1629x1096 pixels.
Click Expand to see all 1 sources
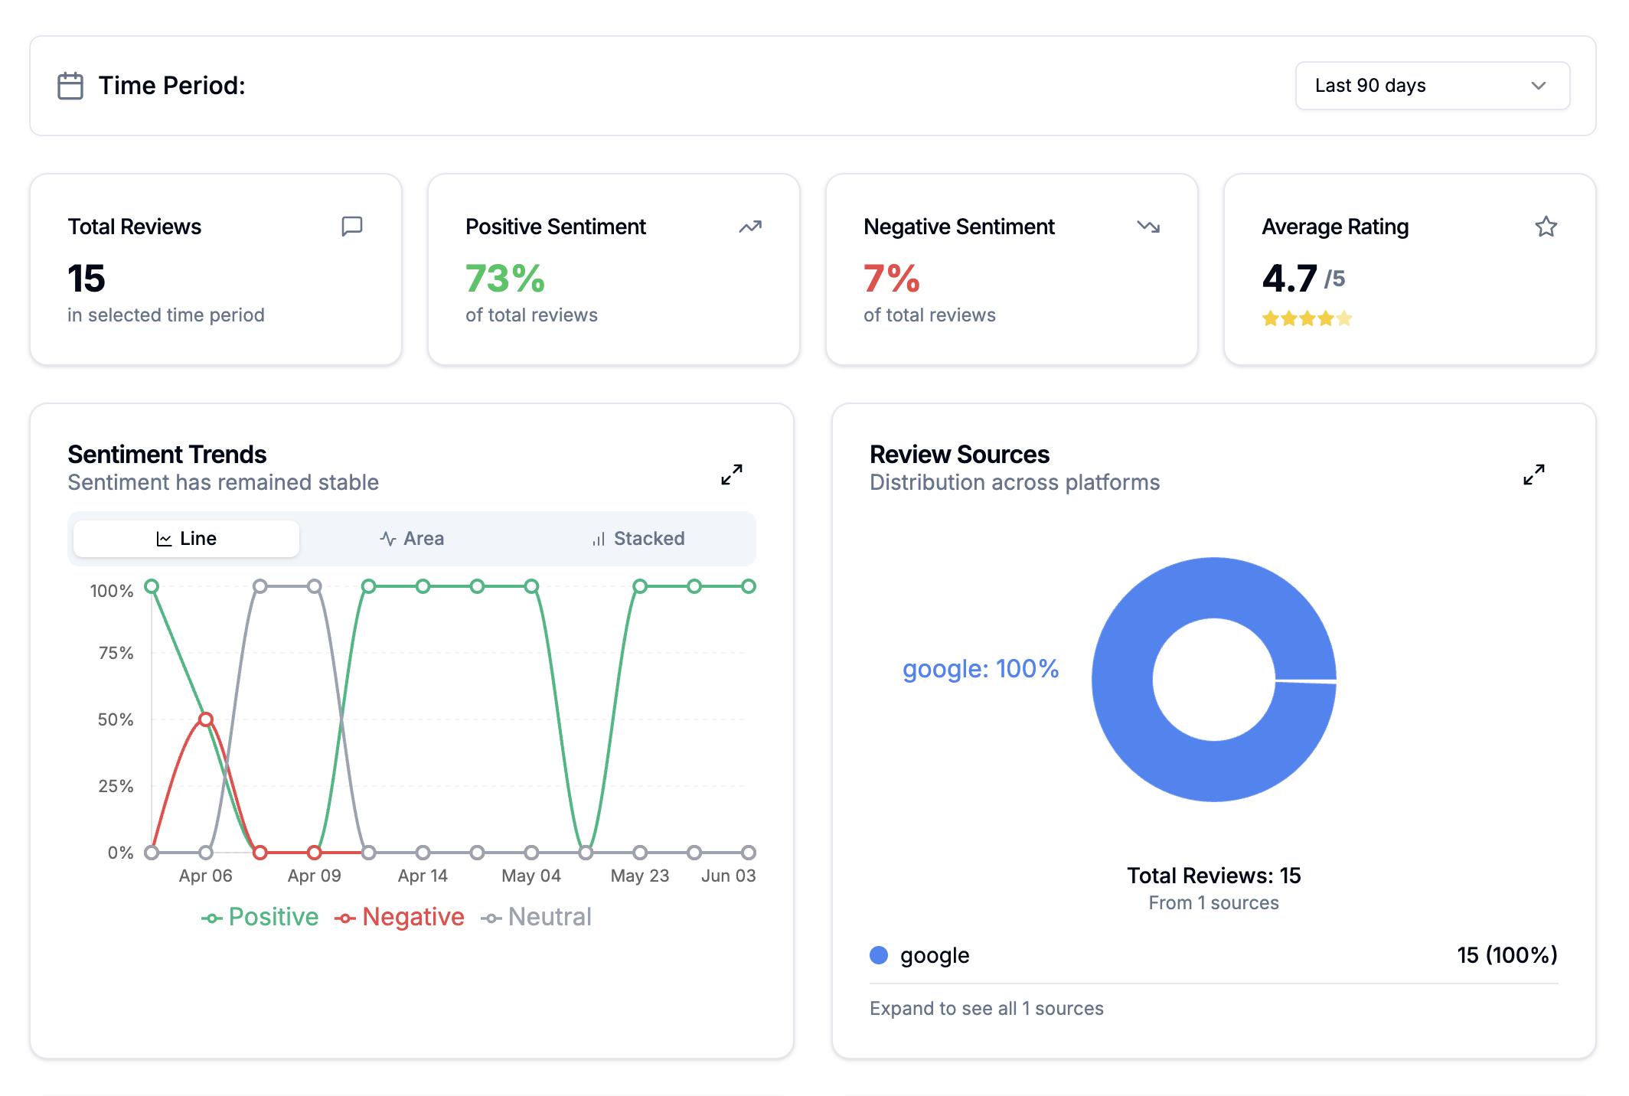click(986, 1009)
